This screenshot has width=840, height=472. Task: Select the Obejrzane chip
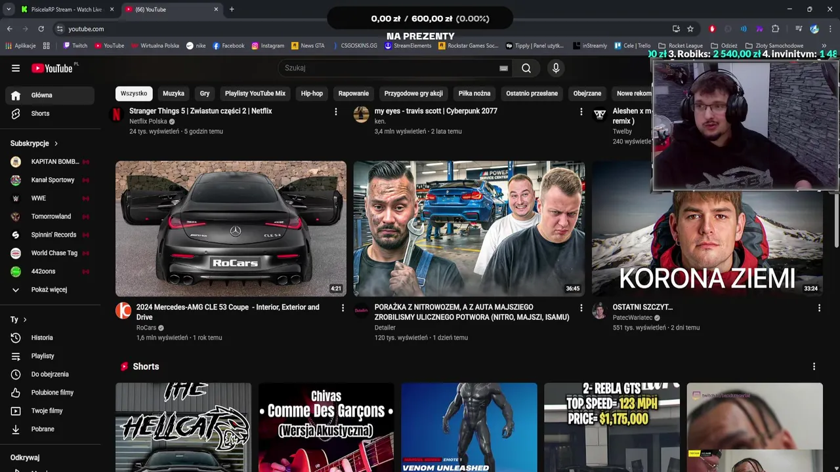587,93
